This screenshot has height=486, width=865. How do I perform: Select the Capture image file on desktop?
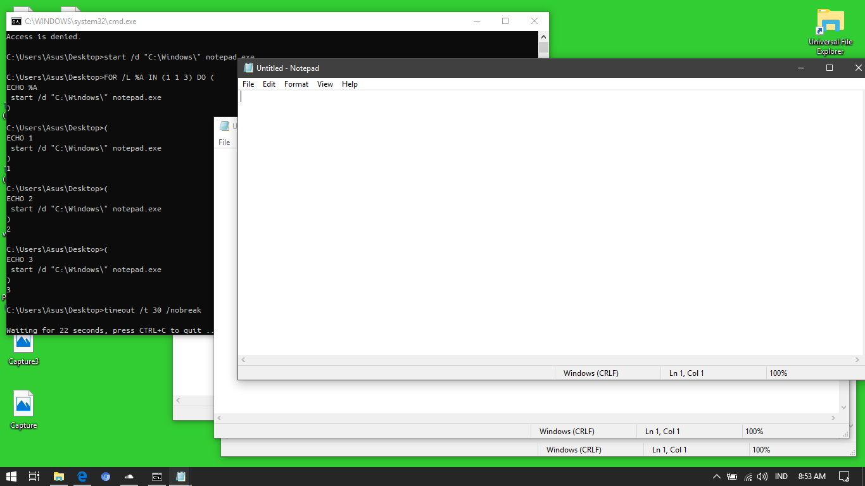coord(23,410)
